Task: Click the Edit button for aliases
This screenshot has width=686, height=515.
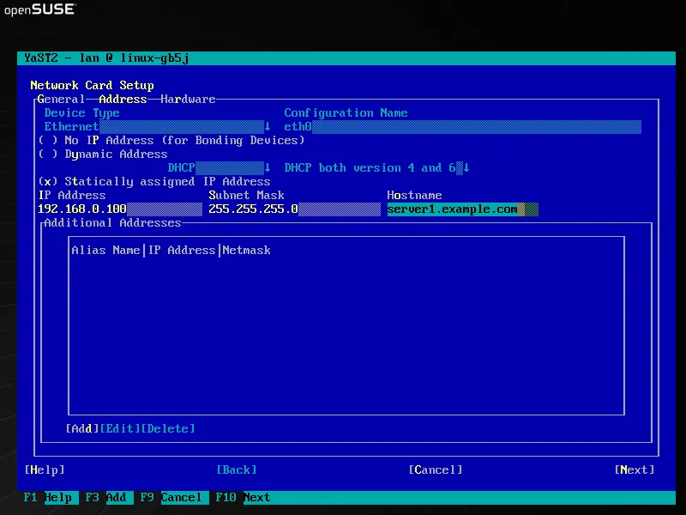Action: [120, 428]
